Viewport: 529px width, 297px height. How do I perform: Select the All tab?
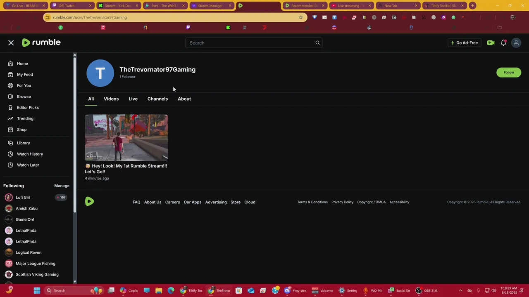click(x=91, y=99)
